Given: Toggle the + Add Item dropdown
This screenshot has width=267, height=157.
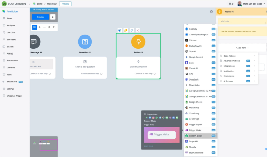Looking at the screenshot, I should pos(242,48).
